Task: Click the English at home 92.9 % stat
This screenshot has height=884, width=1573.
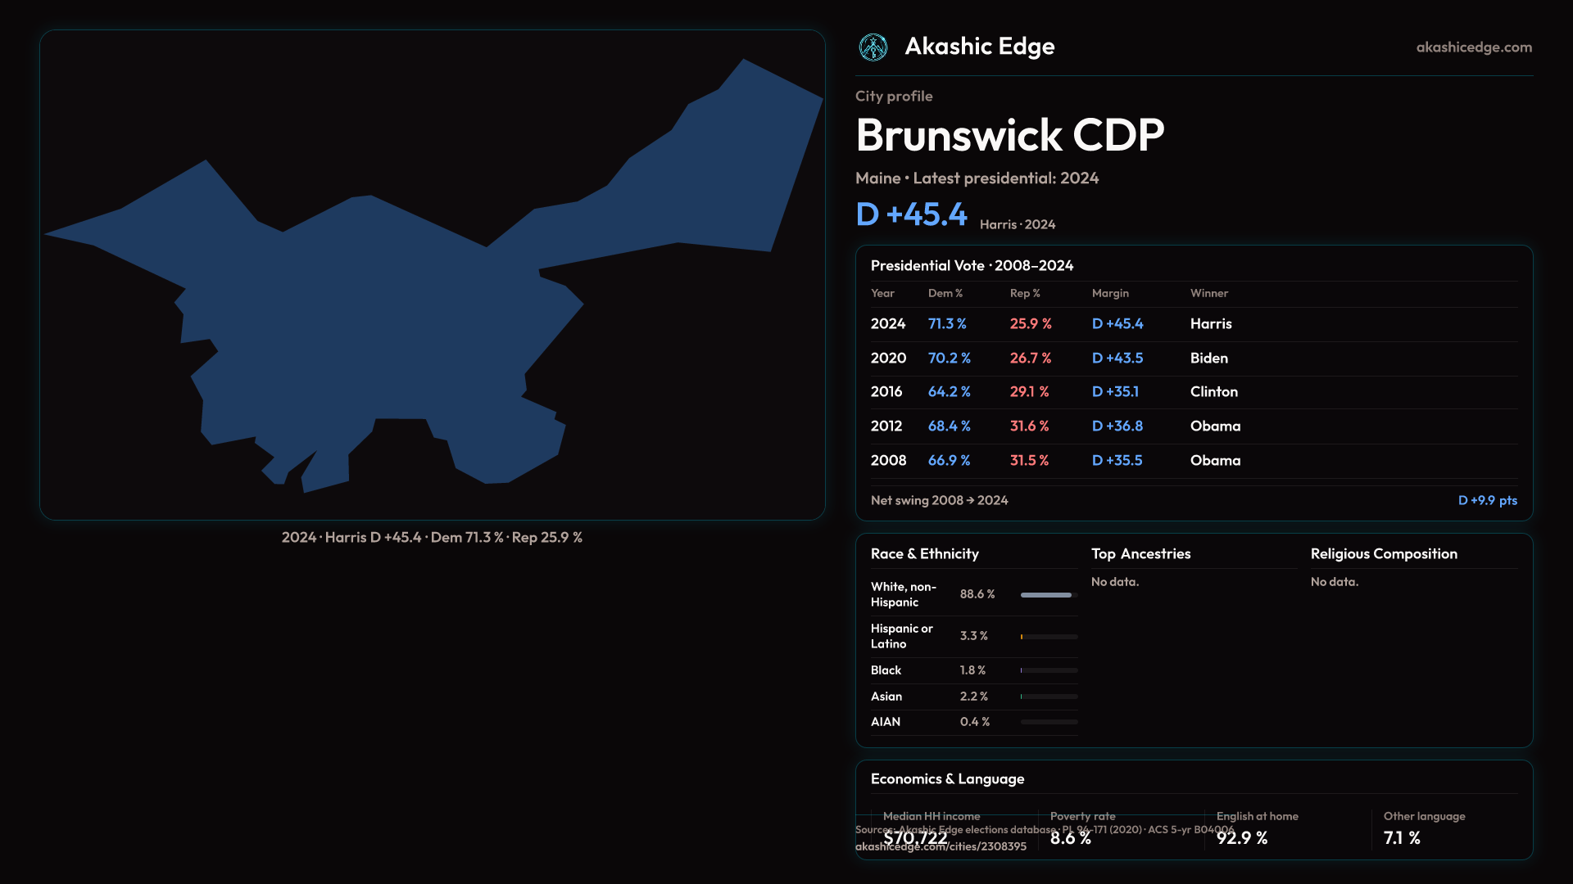Action: (1242, 838)
